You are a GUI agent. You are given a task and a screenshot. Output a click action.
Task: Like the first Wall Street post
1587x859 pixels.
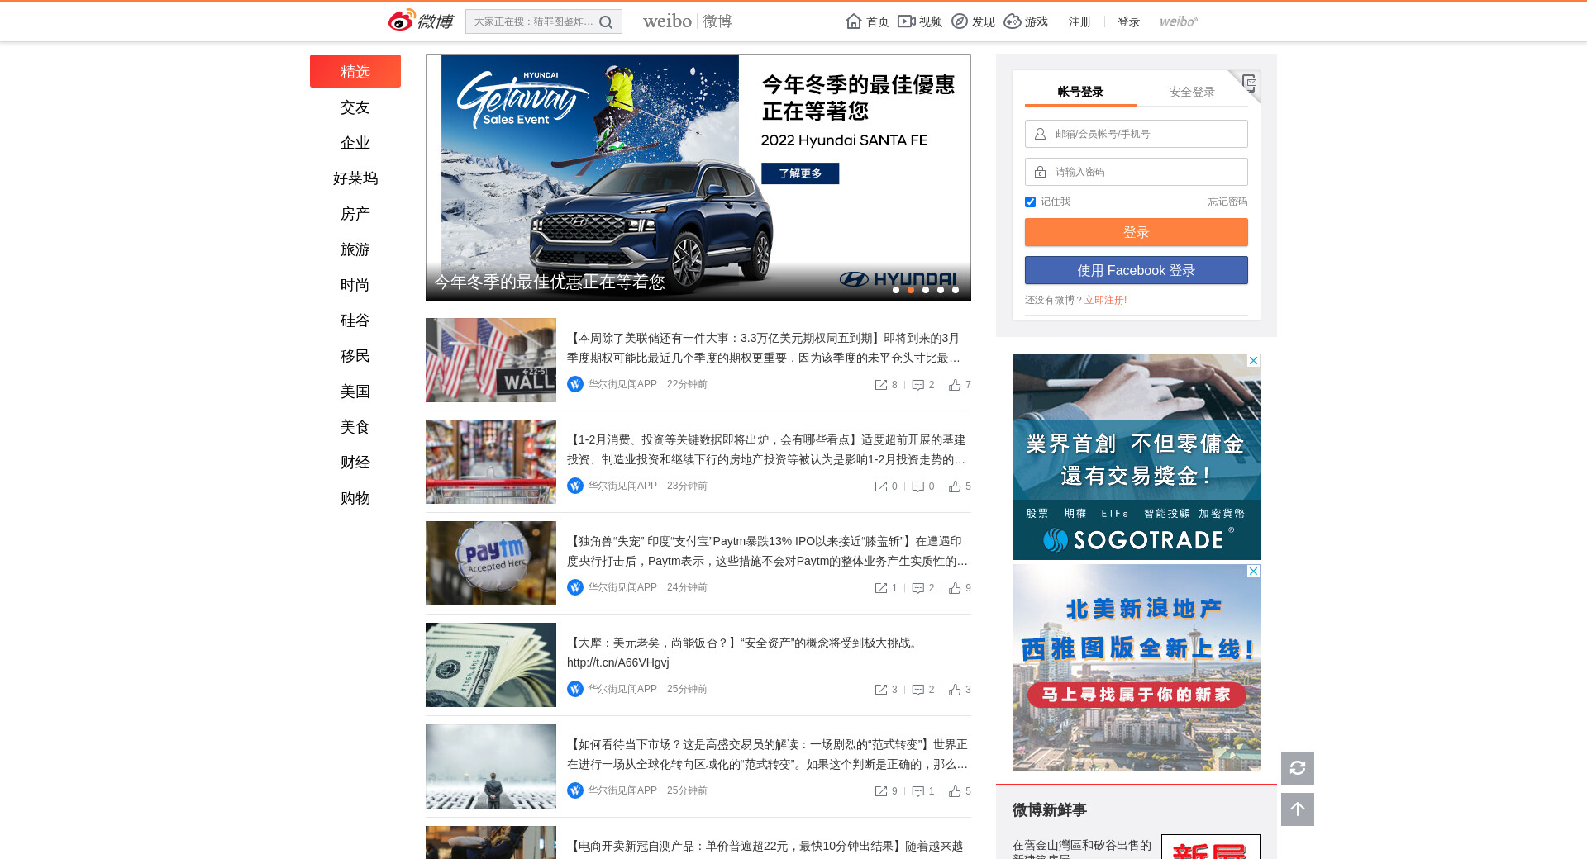click(x=955, y=385)
